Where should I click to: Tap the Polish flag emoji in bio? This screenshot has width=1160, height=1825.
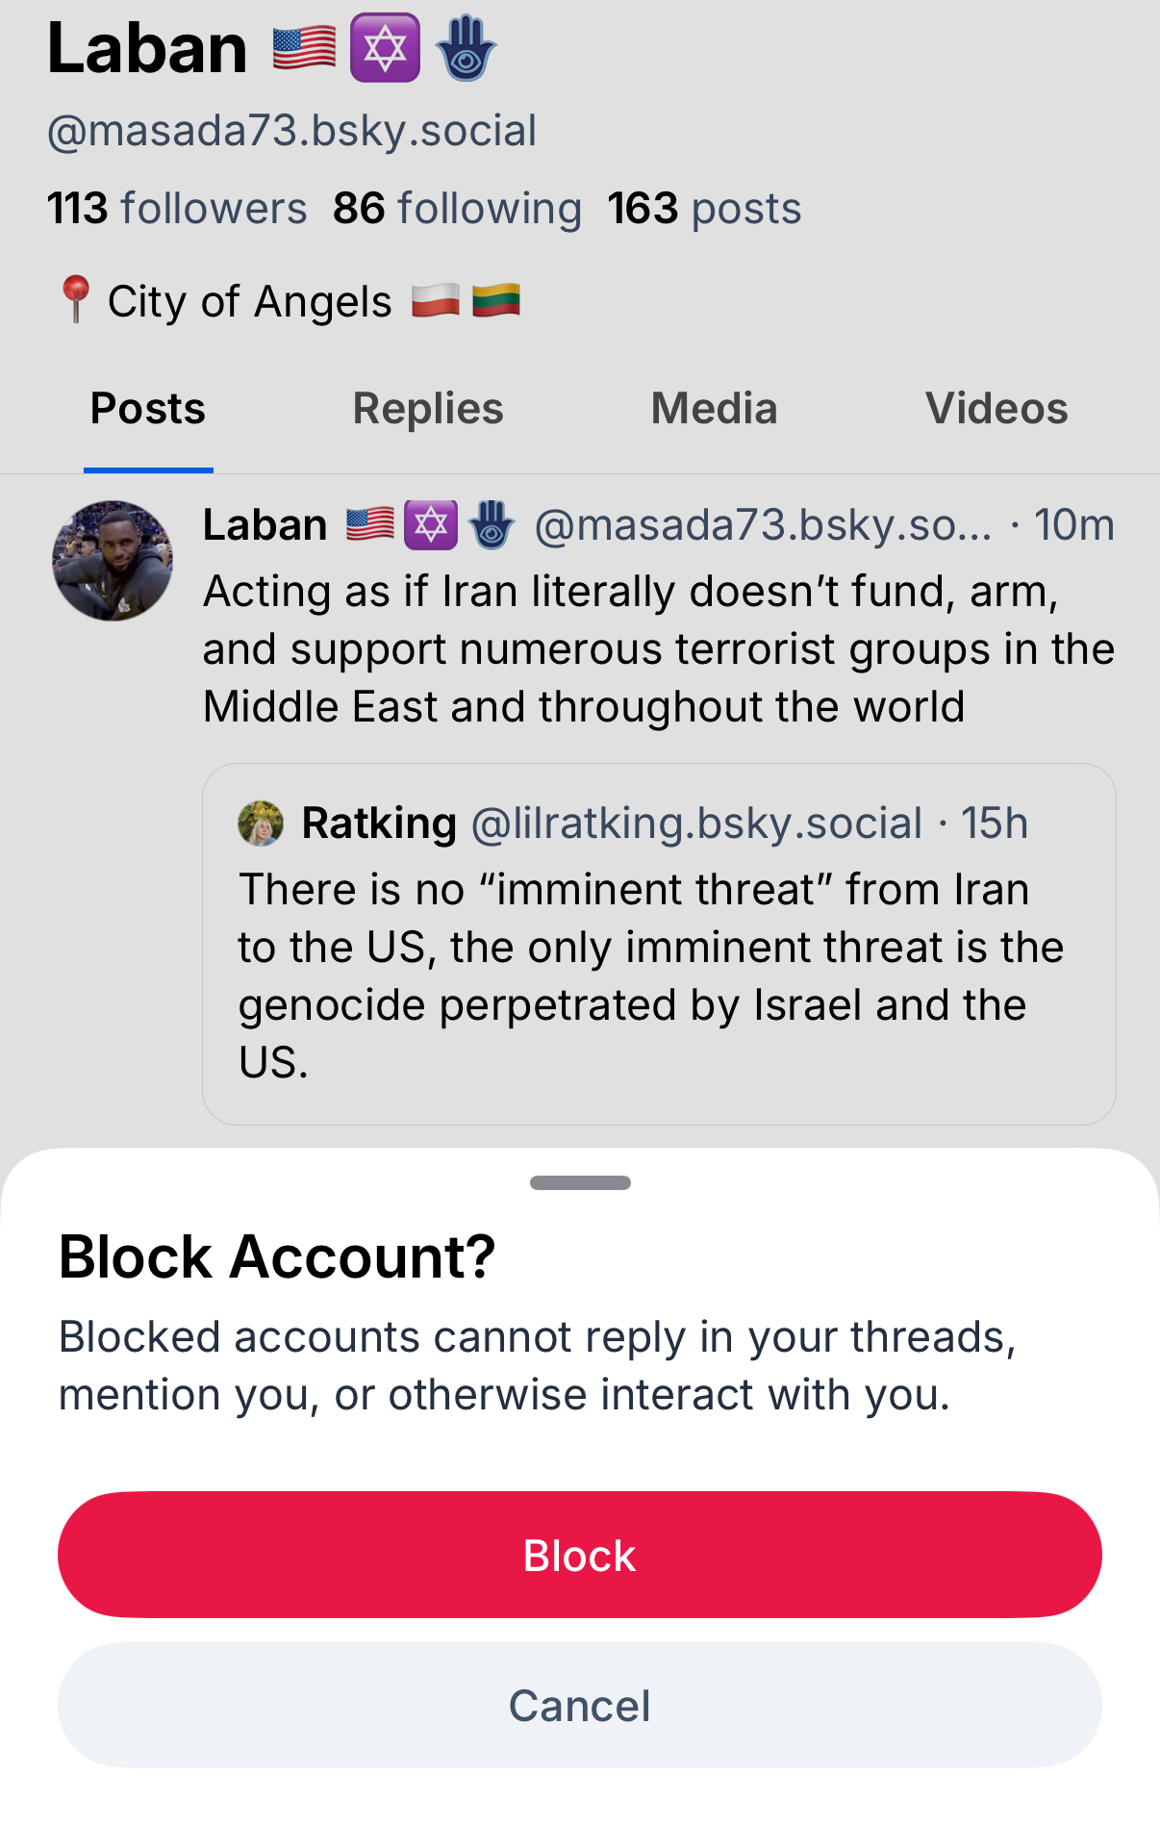tap(436, 301)
